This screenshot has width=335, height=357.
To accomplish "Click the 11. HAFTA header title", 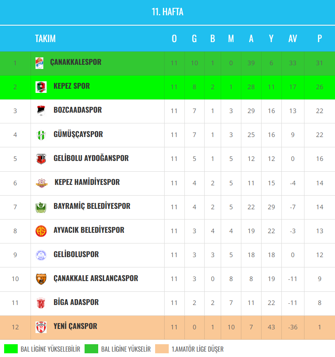I will (x=167, y=12).
